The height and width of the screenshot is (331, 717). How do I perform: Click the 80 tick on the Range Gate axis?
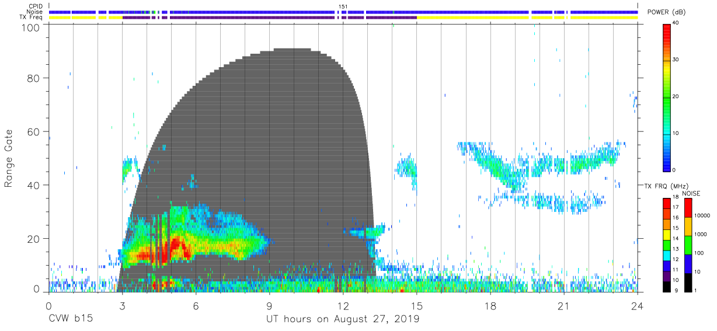[34, 78]
